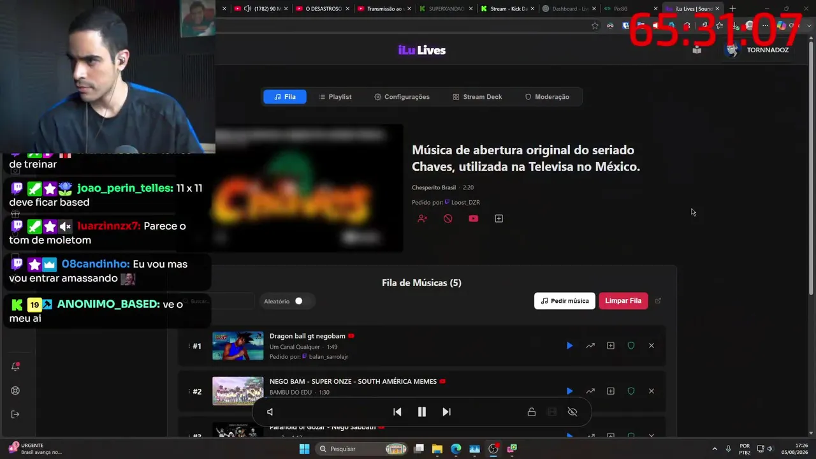Click the logout icon in the sidebar
The width and height of the screenshot is (816, 459).
pyautogui.click(x=15, y=414)
